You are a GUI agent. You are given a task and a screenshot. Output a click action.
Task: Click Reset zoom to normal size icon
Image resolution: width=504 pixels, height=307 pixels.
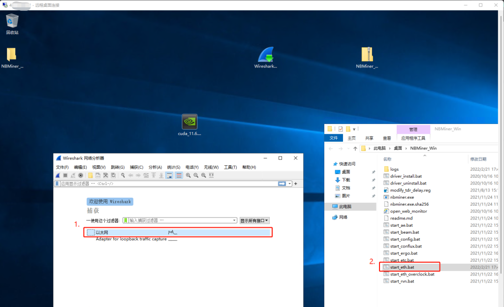point(203,175)
